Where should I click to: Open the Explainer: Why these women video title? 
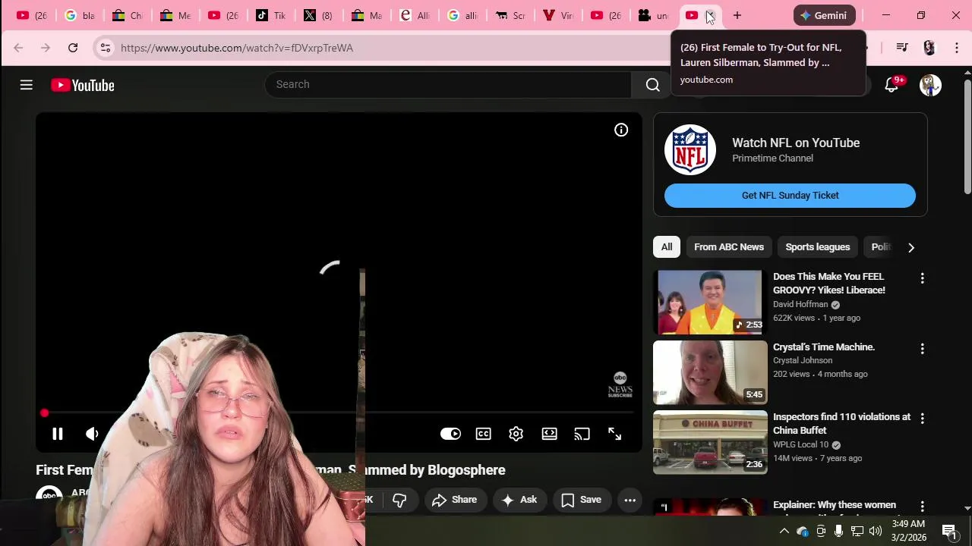(x=835, y=505)
